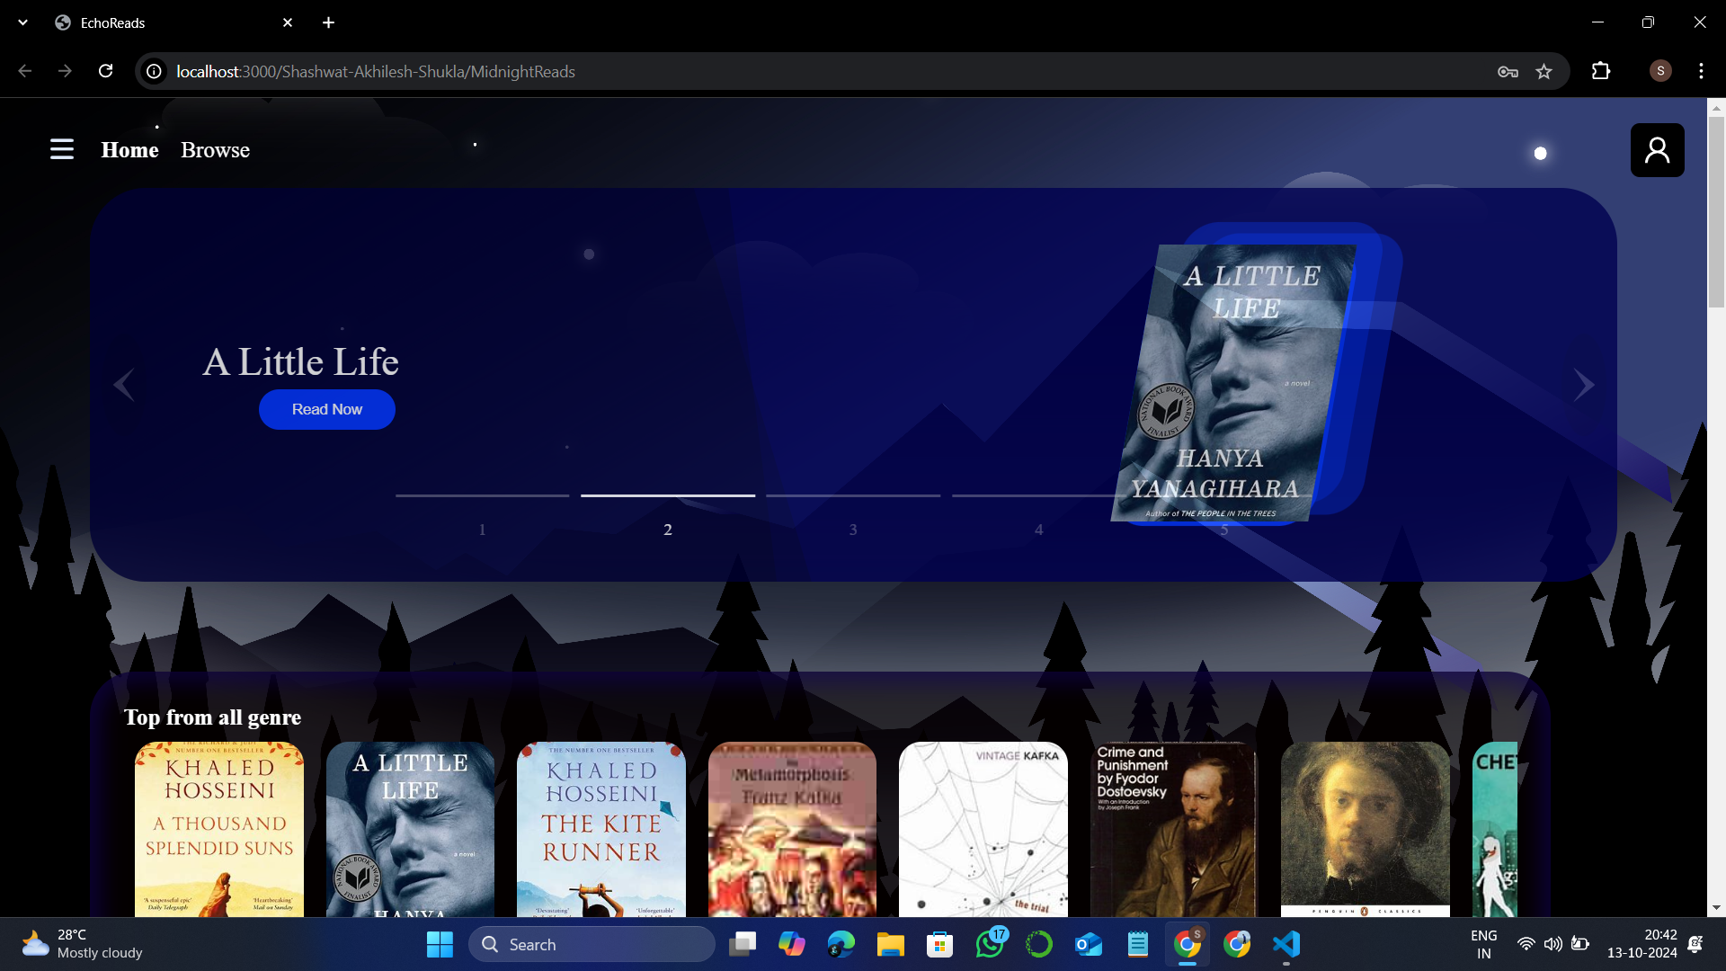
Task: Open Task View on taskbar
Action: [743, 944]
